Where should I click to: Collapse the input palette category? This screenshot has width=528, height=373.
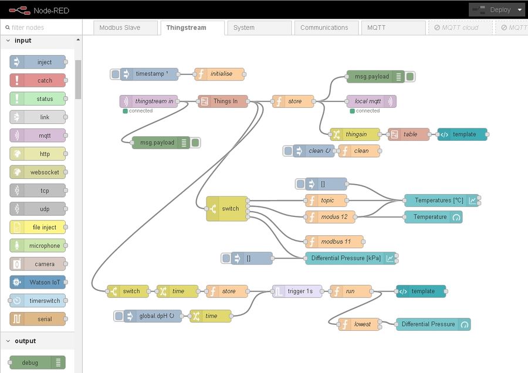(x=8, y=40)
